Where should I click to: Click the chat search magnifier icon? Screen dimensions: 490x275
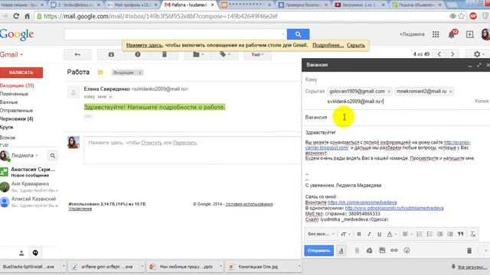pos(53,156)
